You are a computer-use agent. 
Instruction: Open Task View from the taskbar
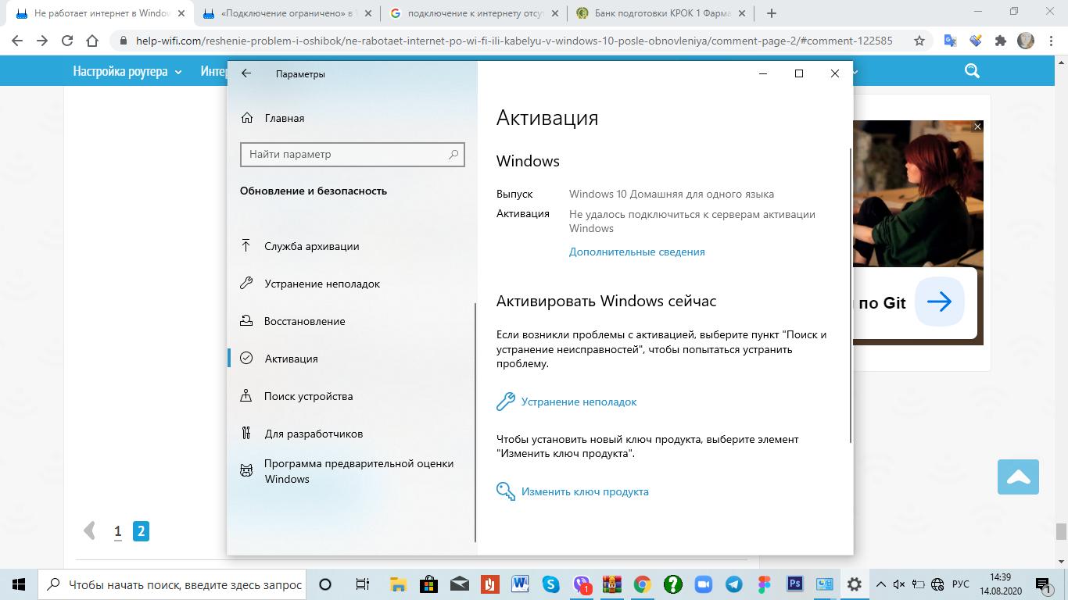362,584
